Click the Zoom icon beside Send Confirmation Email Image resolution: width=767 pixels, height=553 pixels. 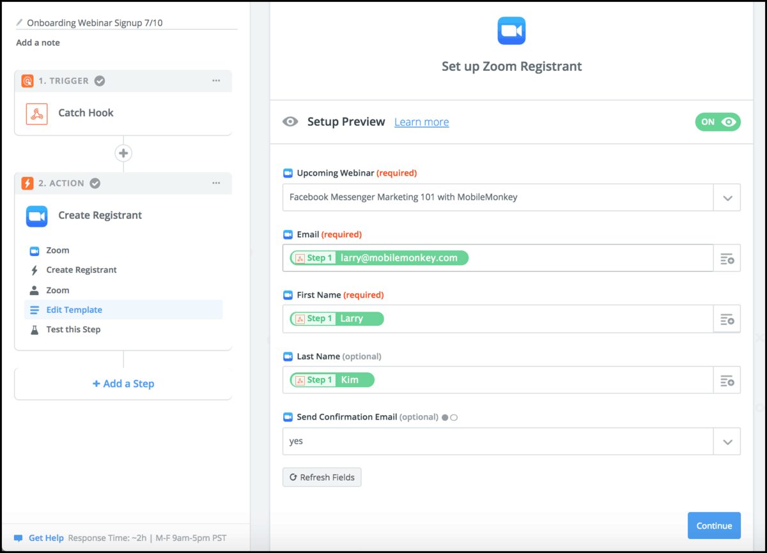point(288,417)
